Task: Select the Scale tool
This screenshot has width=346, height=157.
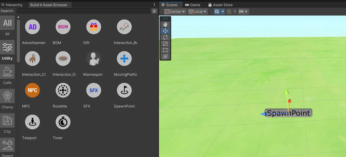Action: 165,44
